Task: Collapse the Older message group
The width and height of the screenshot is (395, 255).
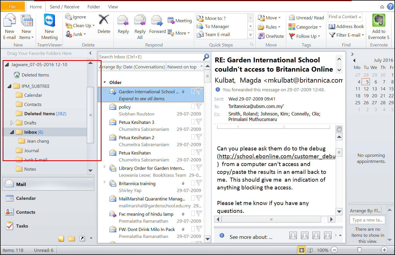Action: pos(104,83)
